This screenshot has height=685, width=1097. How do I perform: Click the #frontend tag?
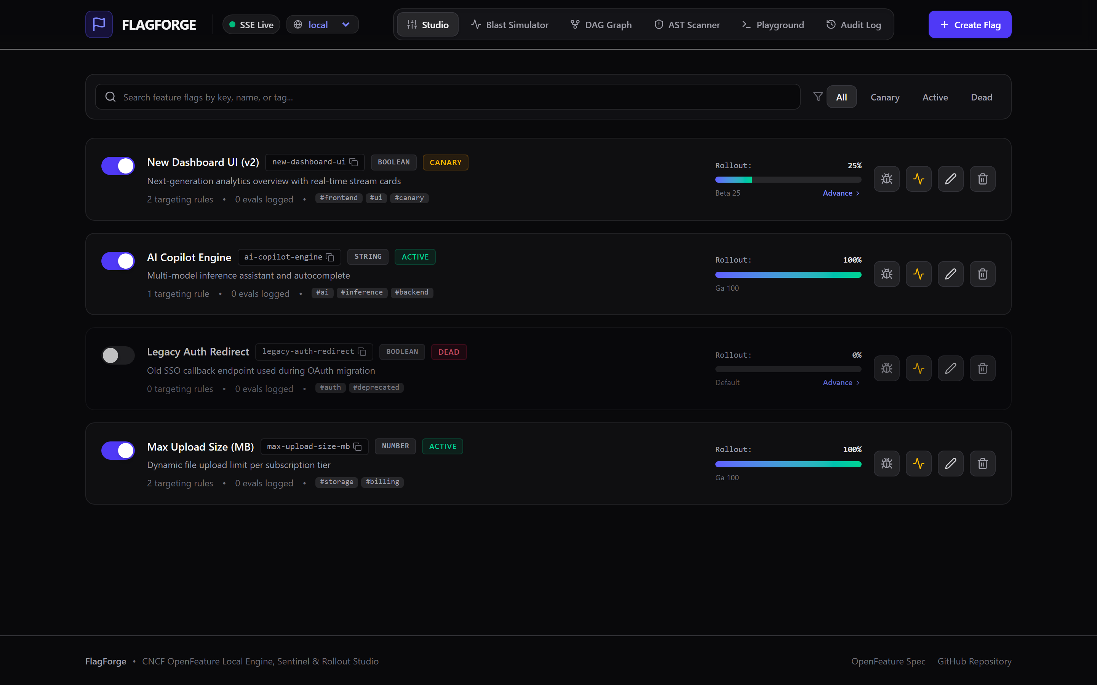click(x=339, y=198)
